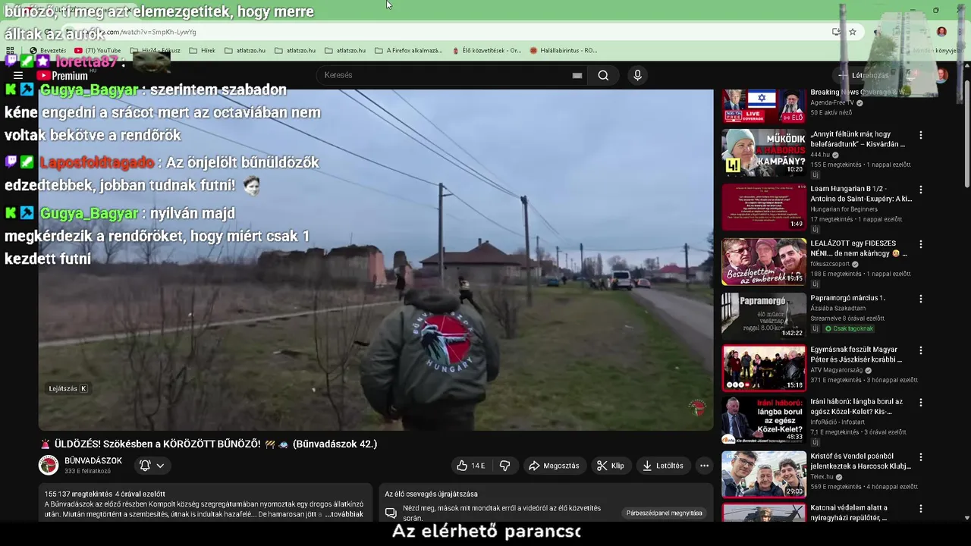
Task: Share the video via Megosztás
Action: [x=554, y=466]
